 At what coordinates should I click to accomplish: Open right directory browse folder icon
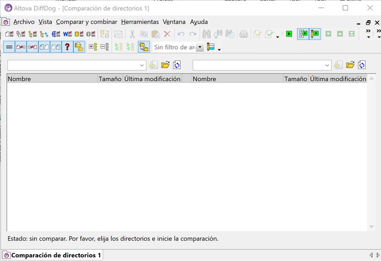coord(350,65)
